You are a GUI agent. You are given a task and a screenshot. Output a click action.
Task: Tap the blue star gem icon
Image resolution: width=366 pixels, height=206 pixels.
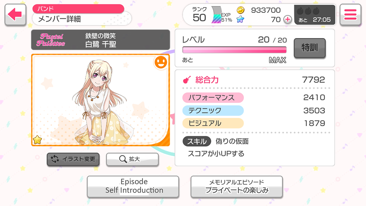[240, 19]
